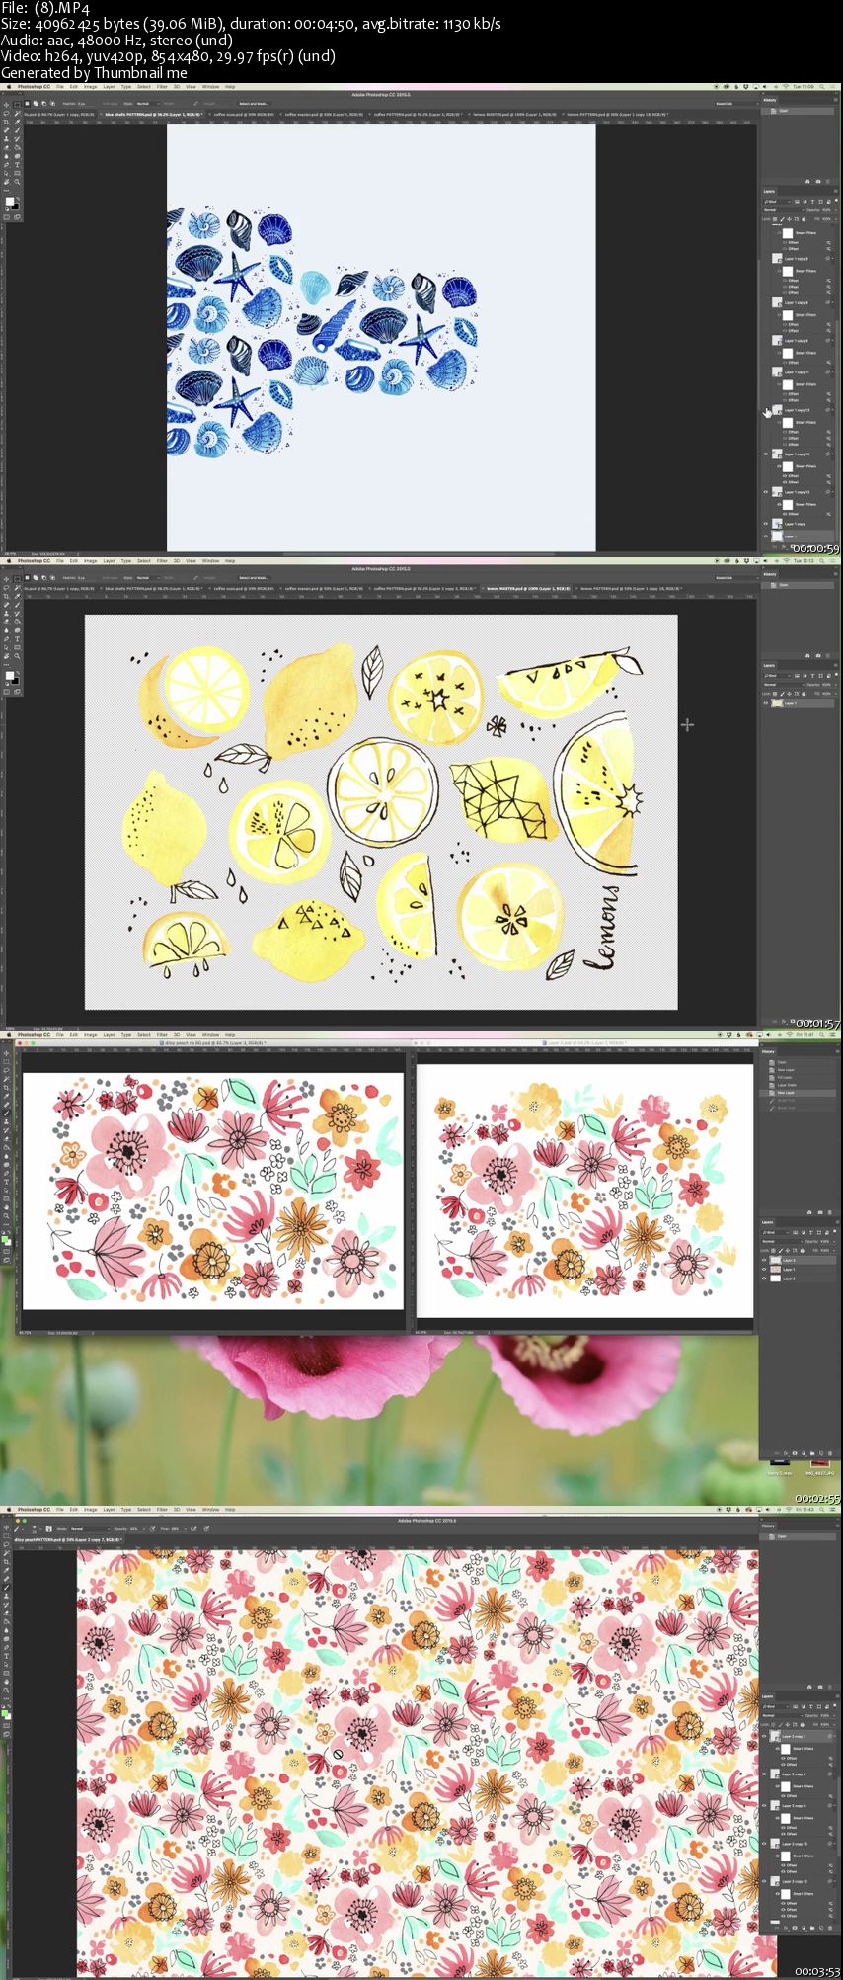The height and width of the screenshot is (1980, 843).
Task: Select the Move tool in the seashell frame
Action: point(6,105)
